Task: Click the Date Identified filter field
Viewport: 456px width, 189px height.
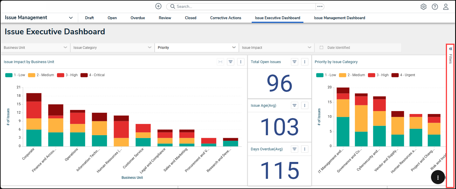Action: pyautogui.click(x=339, y=48)
